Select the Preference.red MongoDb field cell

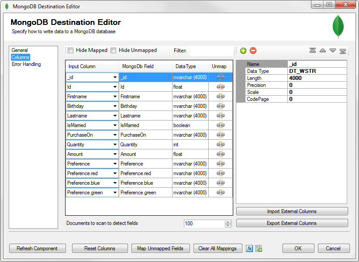click(145, 173)
